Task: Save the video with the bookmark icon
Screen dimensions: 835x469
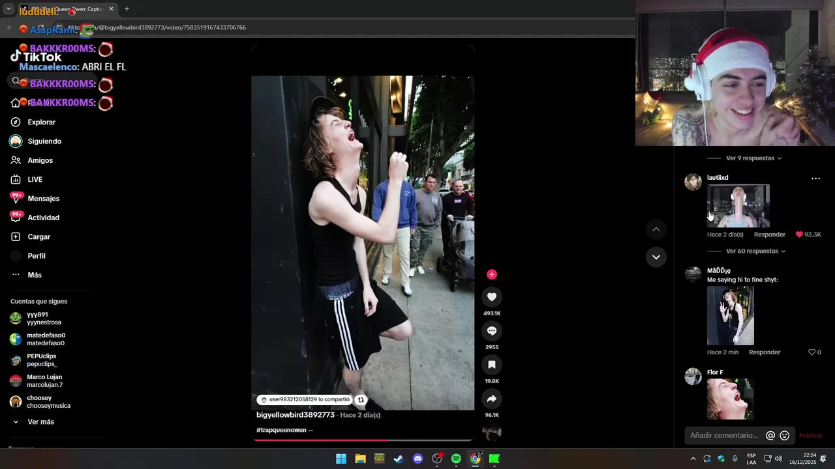Action: 492,365
